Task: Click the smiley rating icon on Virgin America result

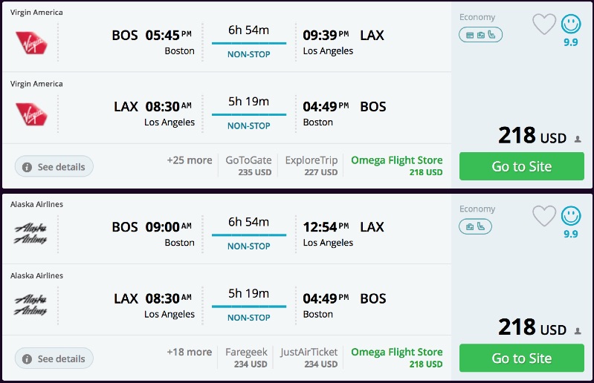Action: click(571, 24)
